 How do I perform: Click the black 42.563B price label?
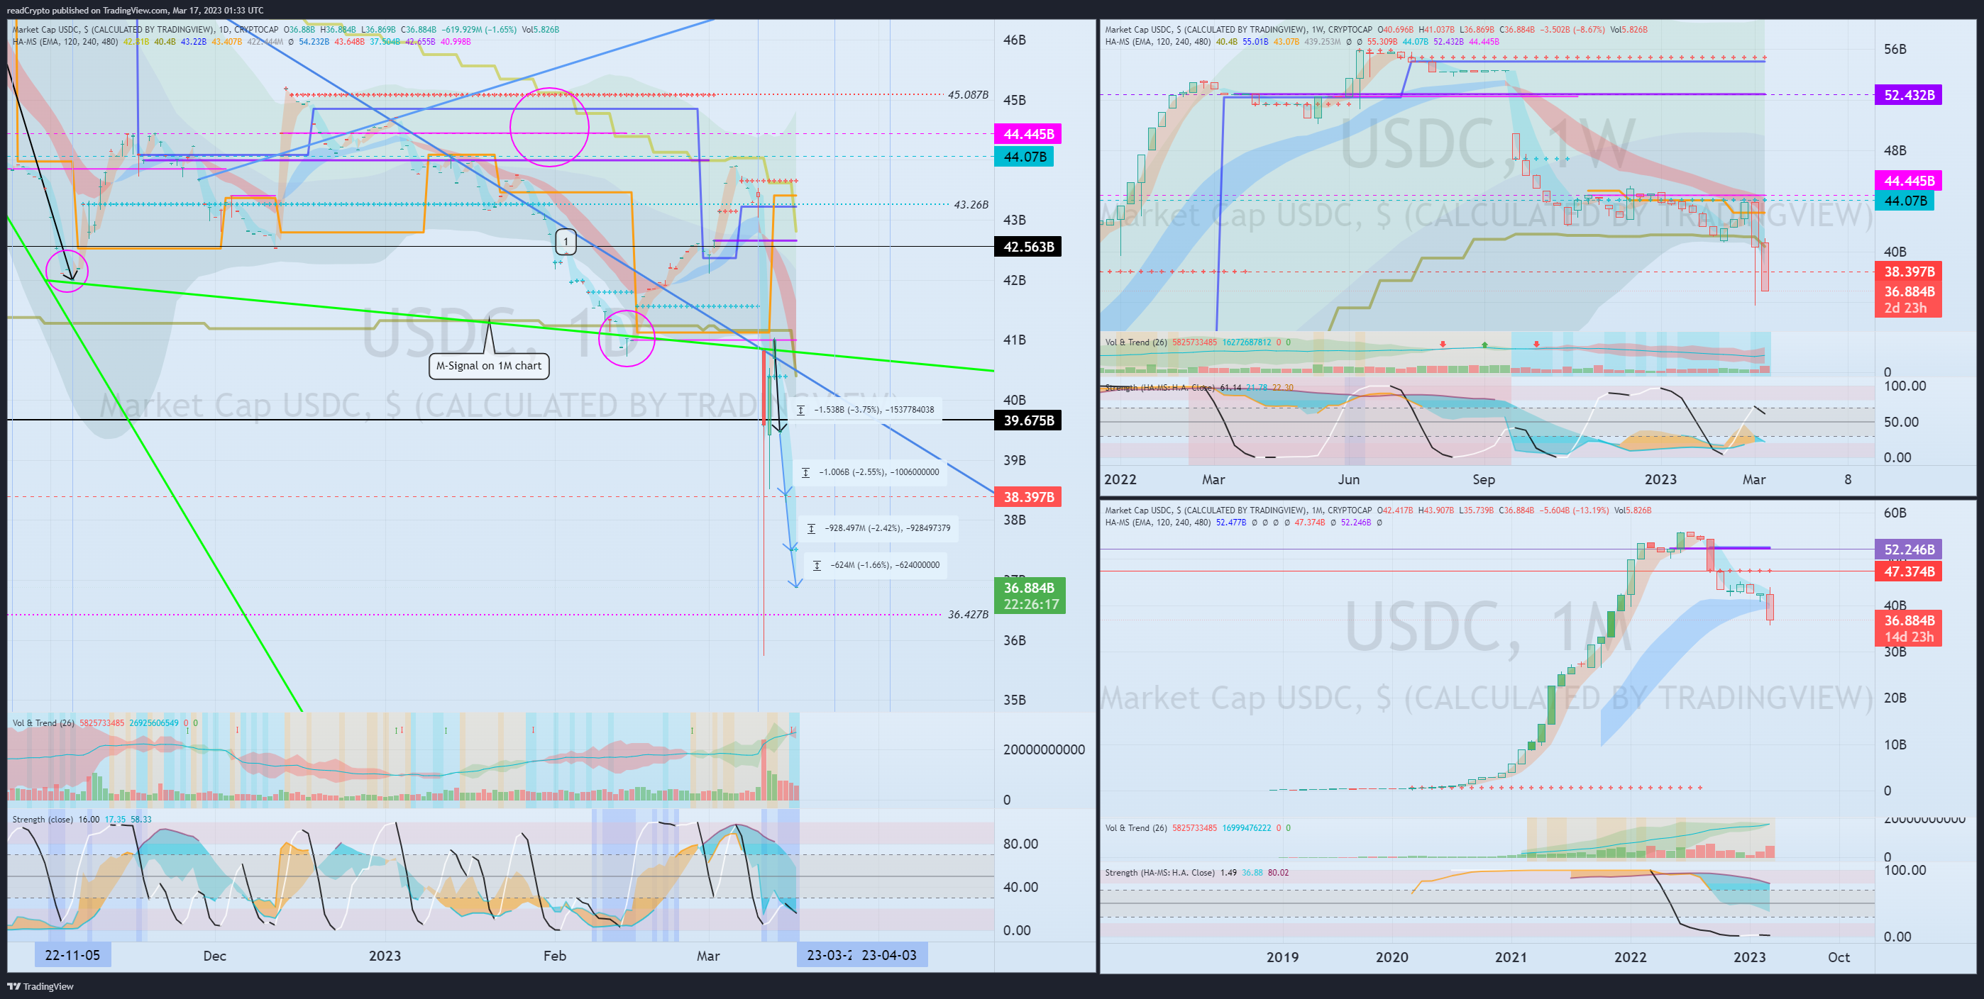click(1027, 246)
